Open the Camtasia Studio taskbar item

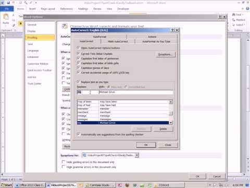click(99, 185)
